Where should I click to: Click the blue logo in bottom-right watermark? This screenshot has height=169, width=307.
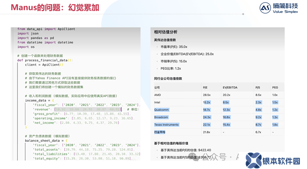point(254,160)
